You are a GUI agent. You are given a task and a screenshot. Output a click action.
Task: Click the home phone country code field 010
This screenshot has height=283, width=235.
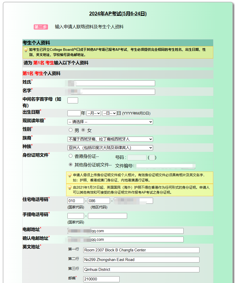(76, 201)
